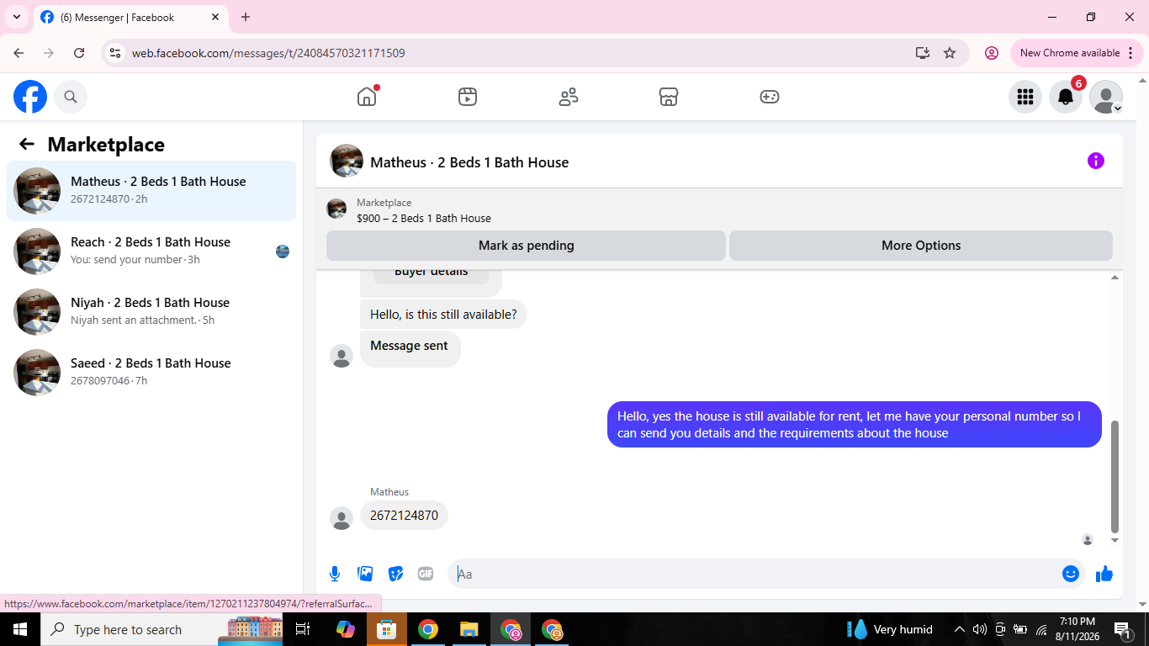Record a voice clip with microphone
This screenshot has height=646, width=1149.
point(335,574)
